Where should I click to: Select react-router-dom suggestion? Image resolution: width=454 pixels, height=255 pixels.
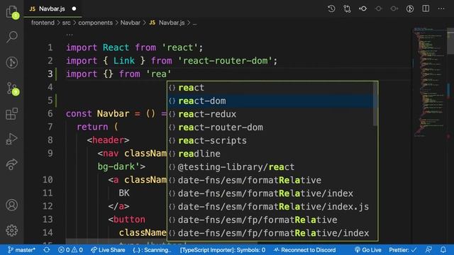coord(270,127)
